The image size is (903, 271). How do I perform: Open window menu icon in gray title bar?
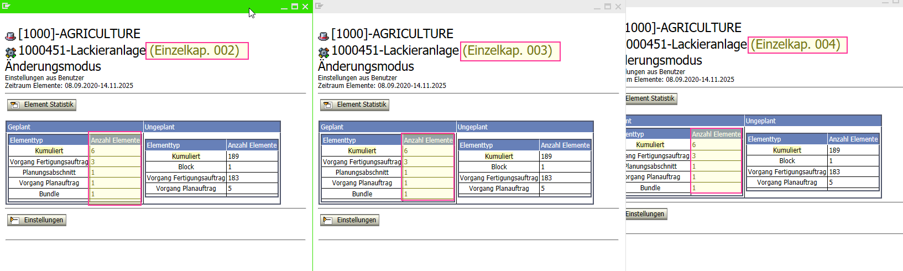point(319,6)
